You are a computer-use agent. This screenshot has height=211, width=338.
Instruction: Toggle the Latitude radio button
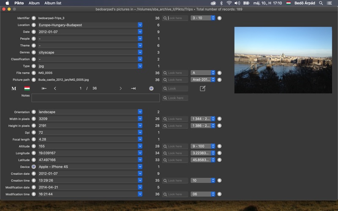(34, 160)
